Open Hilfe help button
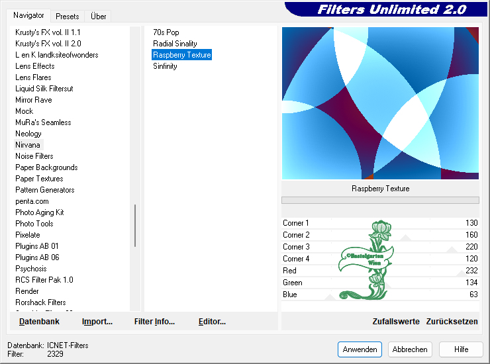Image resolution: width=490 pixels, height=364 pixels. coord(461,349)
